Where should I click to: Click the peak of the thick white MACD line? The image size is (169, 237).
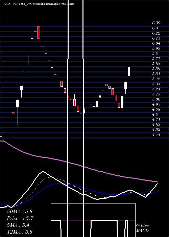pyautogui.click(x=43, y=171)
